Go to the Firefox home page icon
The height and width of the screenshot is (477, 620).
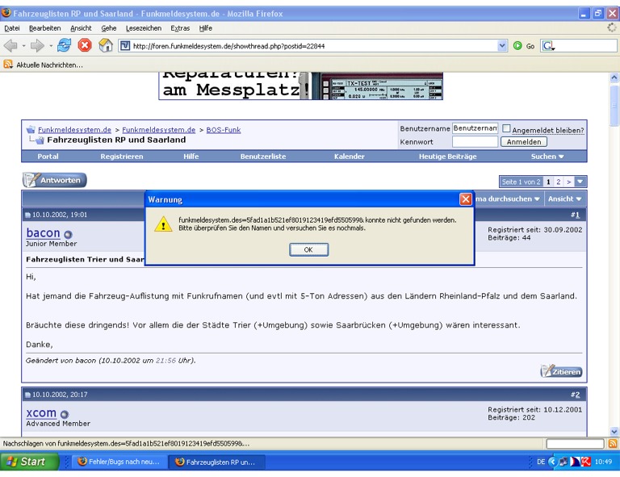[105, 46]
